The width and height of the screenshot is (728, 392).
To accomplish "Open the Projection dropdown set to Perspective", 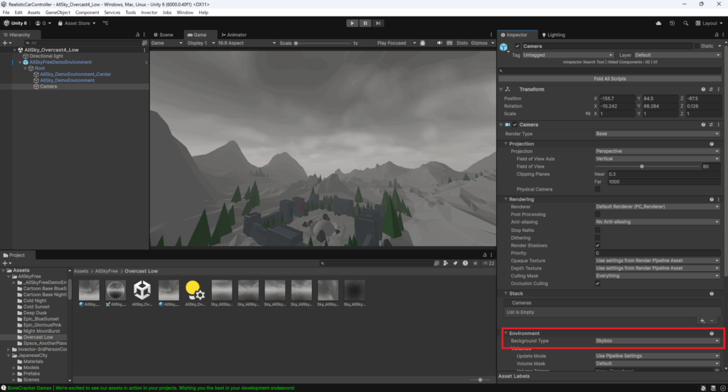I will (658, 152).
